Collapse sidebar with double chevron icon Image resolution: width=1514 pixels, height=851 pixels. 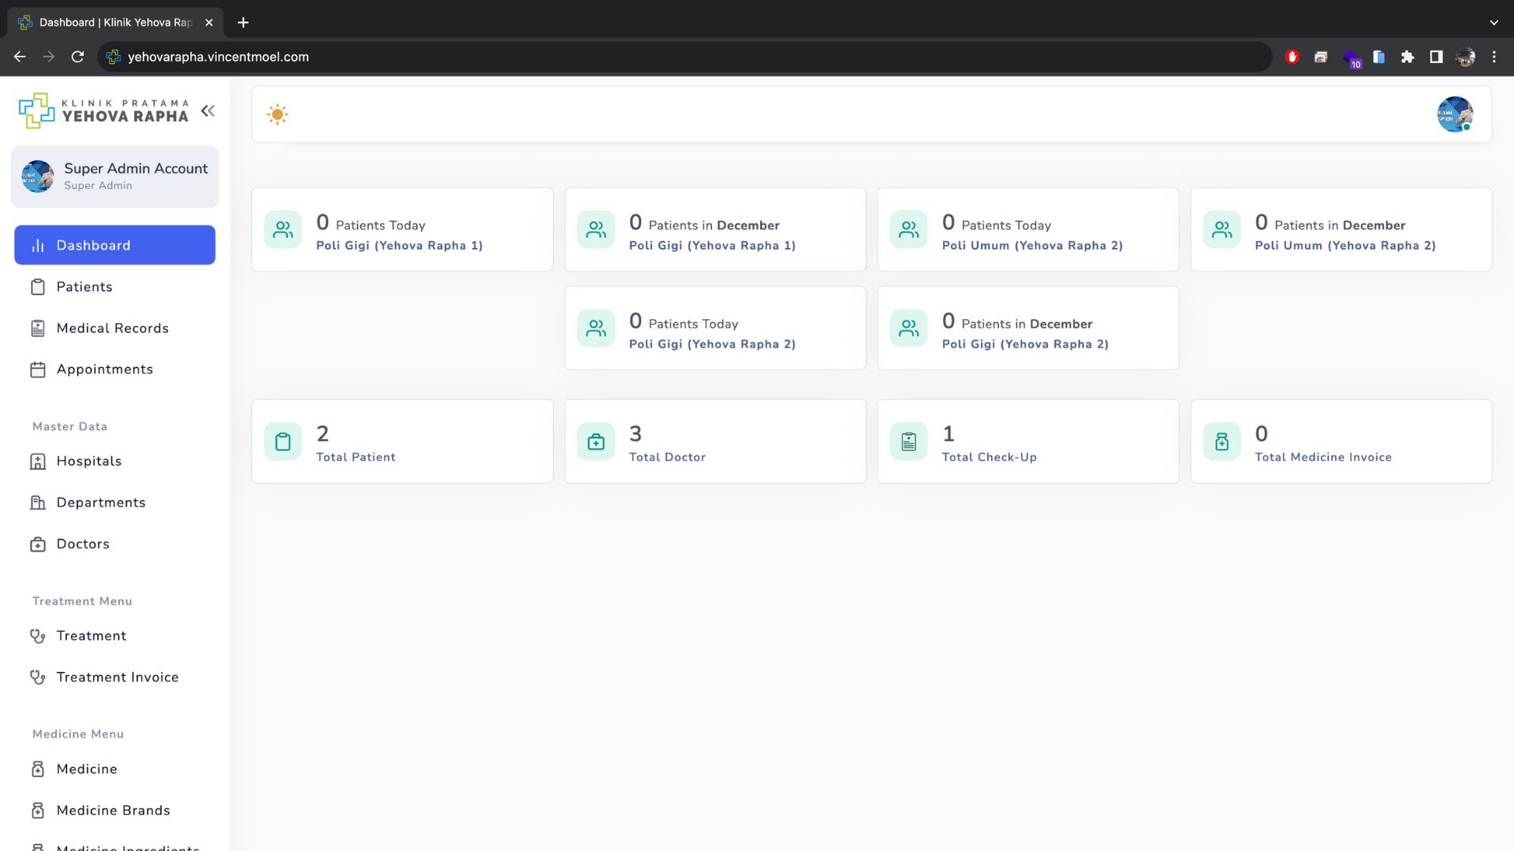tap(207, 111)
